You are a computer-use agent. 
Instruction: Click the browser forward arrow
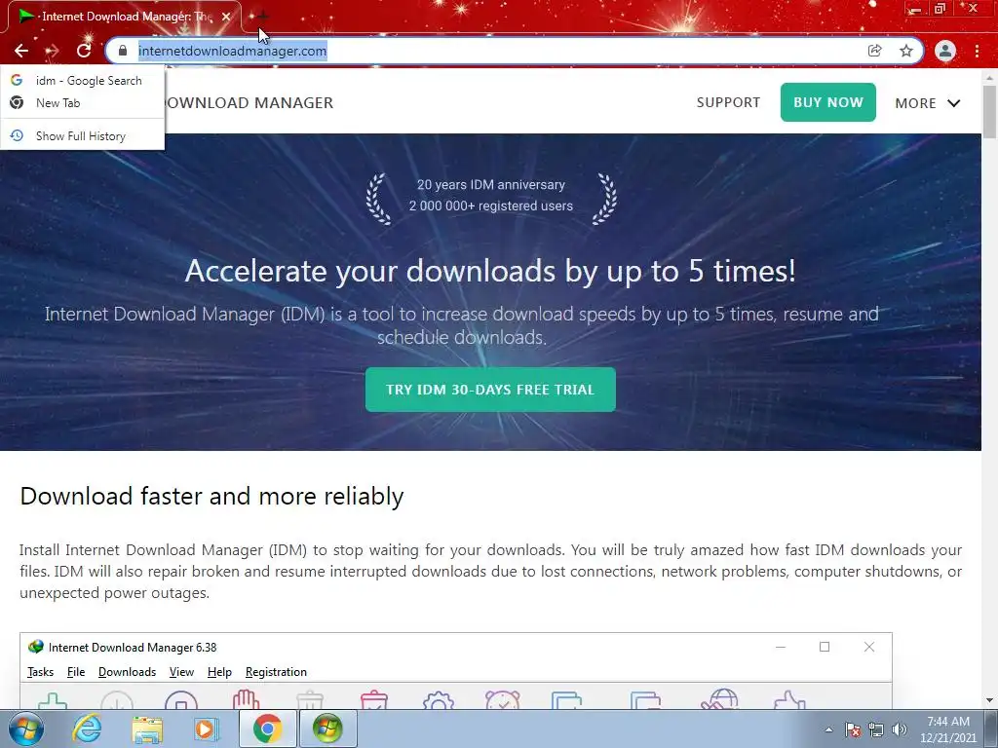[x=53, y=51]
